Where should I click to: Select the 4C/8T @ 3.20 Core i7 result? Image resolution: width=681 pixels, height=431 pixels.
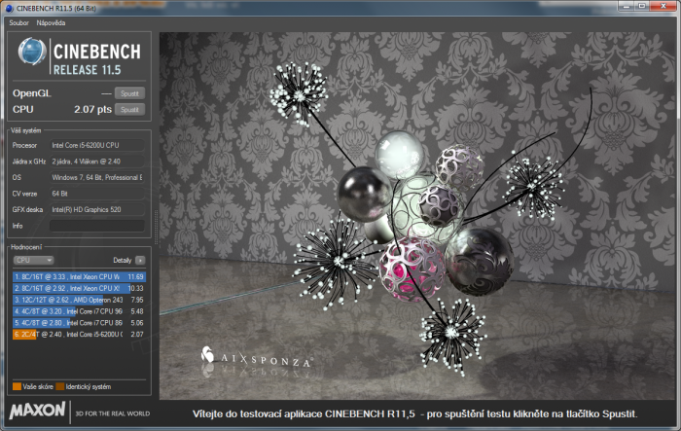78,311
